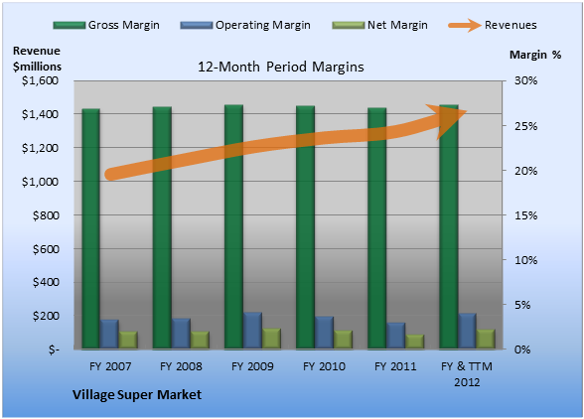Click the '$1,600' revenue axis value
Viewport: 584px width, 419px height.
40,80
